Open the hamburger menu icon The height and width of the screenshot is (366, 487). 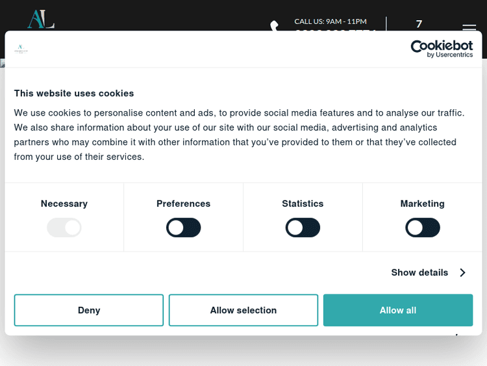pos(469,27)
